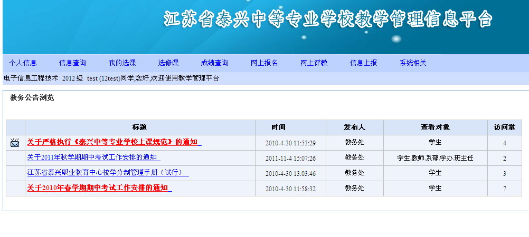Click the 查看对象 column header
Viewport: 529px width, 237px height.
(x=435, y=127)
